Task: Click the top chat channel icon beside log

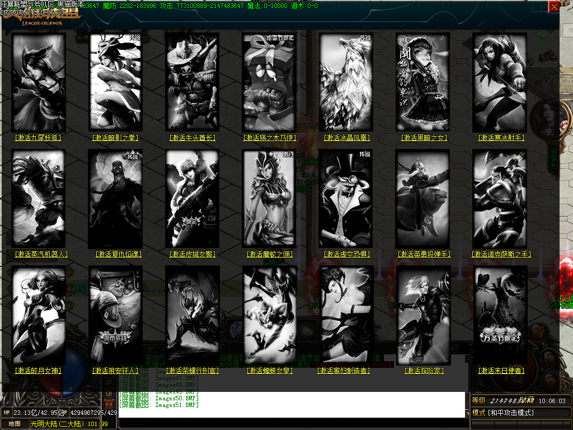Action: 109,382
